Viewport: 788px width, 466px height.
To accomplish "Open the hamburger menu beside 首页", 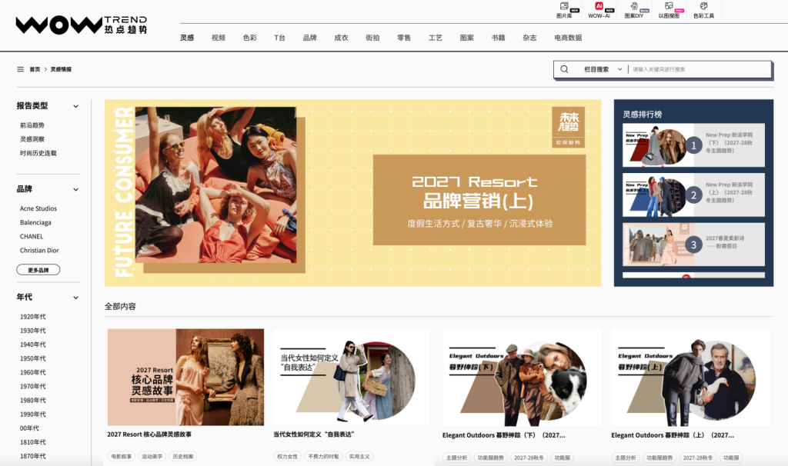I will pyautogui.click(x=21, y=69).
